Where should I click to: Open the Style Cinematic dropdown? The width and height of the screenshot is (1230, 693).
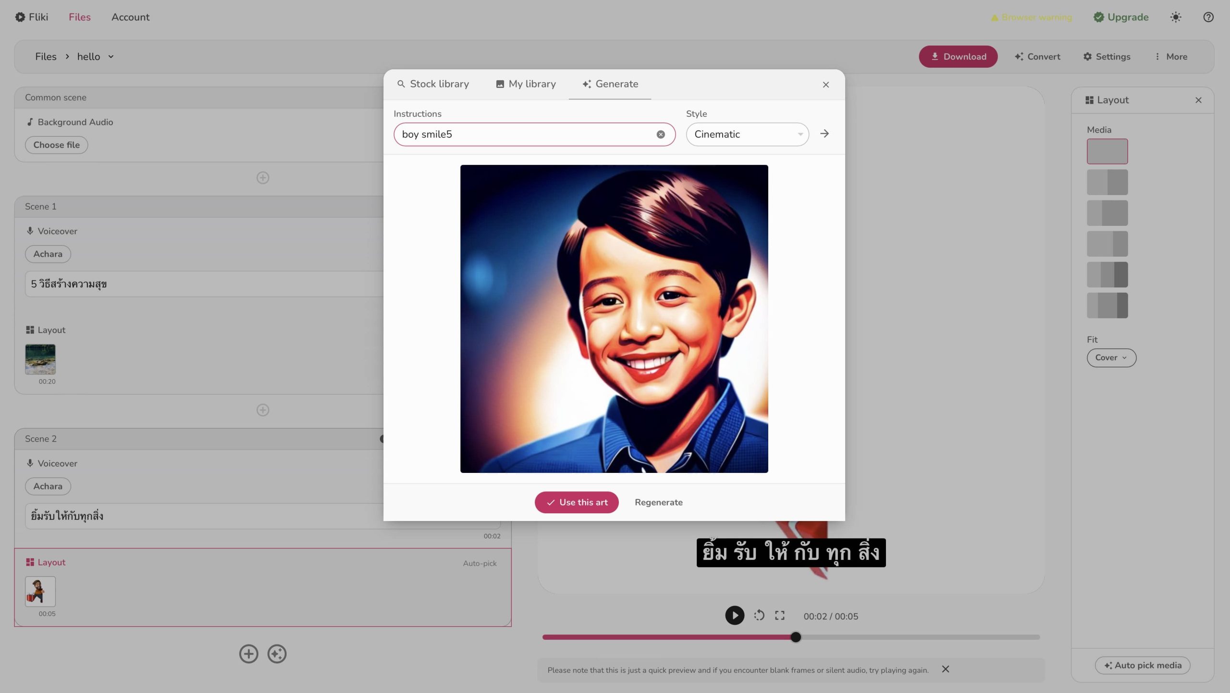[747, 135]
